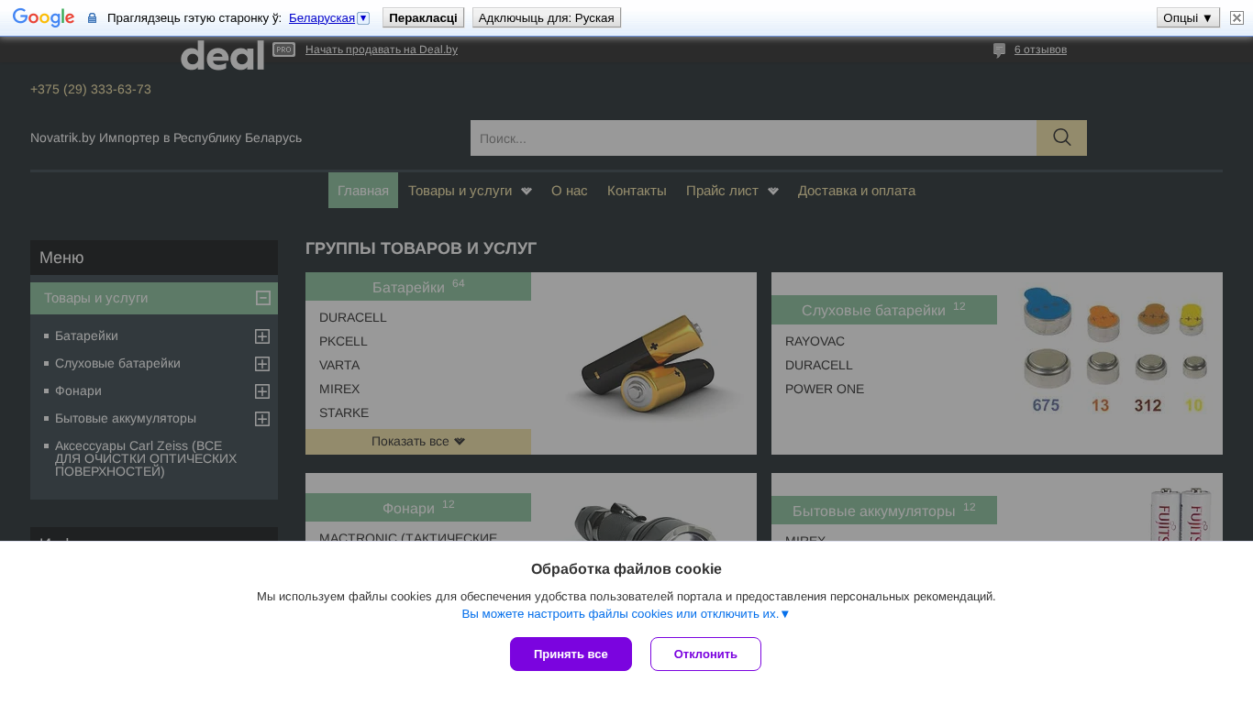Viewport: 1253px width, 704px height.
Task: Accept all cookies with Принять все
Action: pos(571,654)
